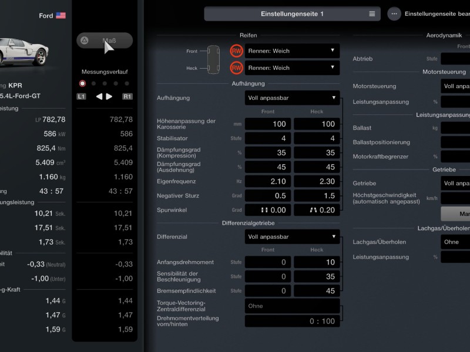Click the rear Anfangsdrehmoment value field

coord(316,262)
